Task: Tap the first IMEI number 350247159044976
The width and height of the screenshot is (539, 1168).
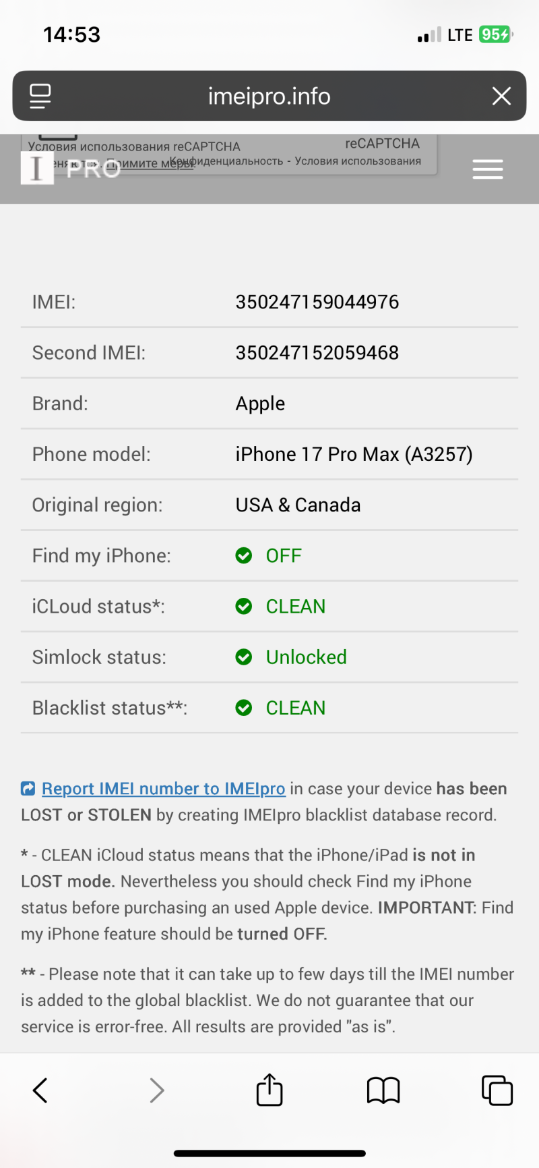Action: (x=317, y=302)
